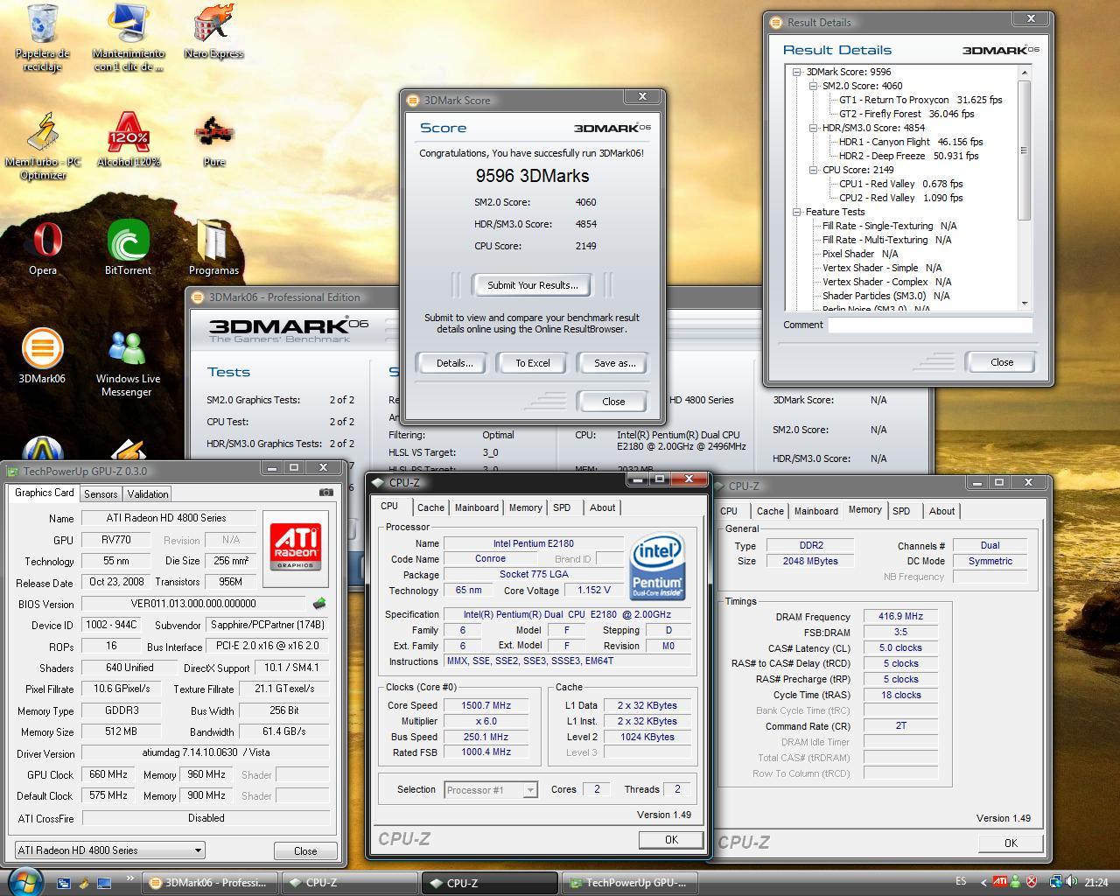1120x896 pixels.
Task: Click the GPU-Z screenshot camera icon
Action: [x=325, y=493]
